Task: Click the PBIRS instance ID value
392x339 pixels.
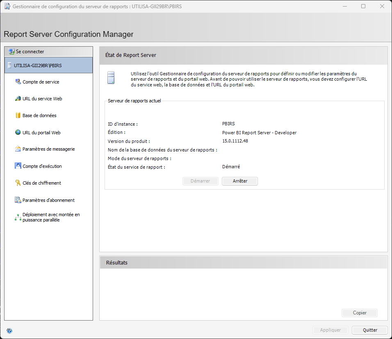Action: (x=228, y=124)
